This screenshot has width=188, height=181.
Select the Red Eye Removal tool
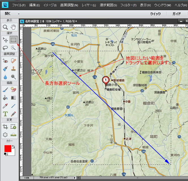tap(5, 61)
